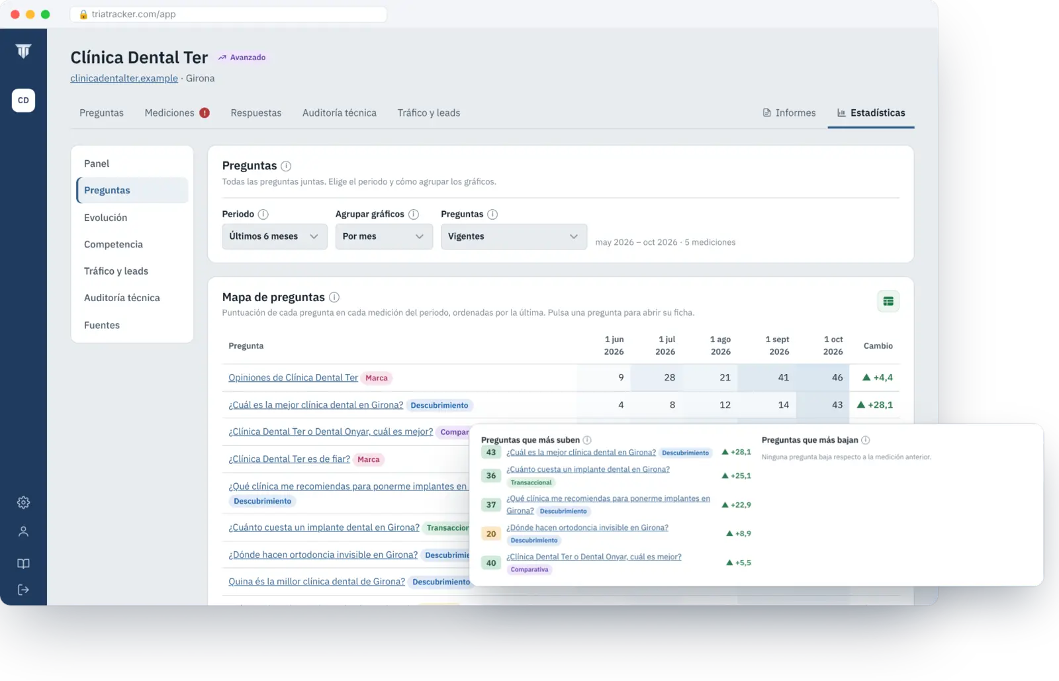The height and width of the screenshot is (681, 1059).
Task: Open user profile icon in sidebar
Action: coord(23,531)
